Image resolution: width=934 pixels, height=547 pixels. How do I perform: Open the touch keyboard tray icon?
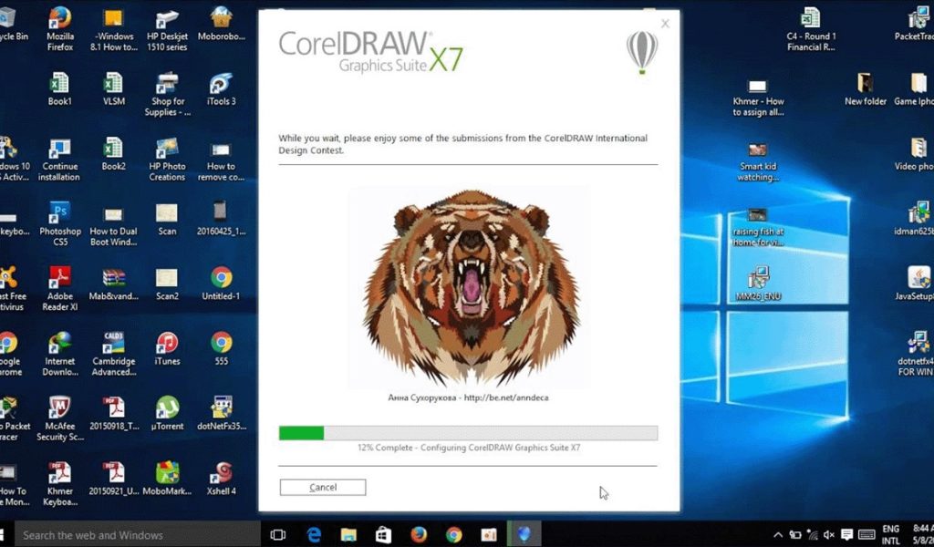click(867, 534)
